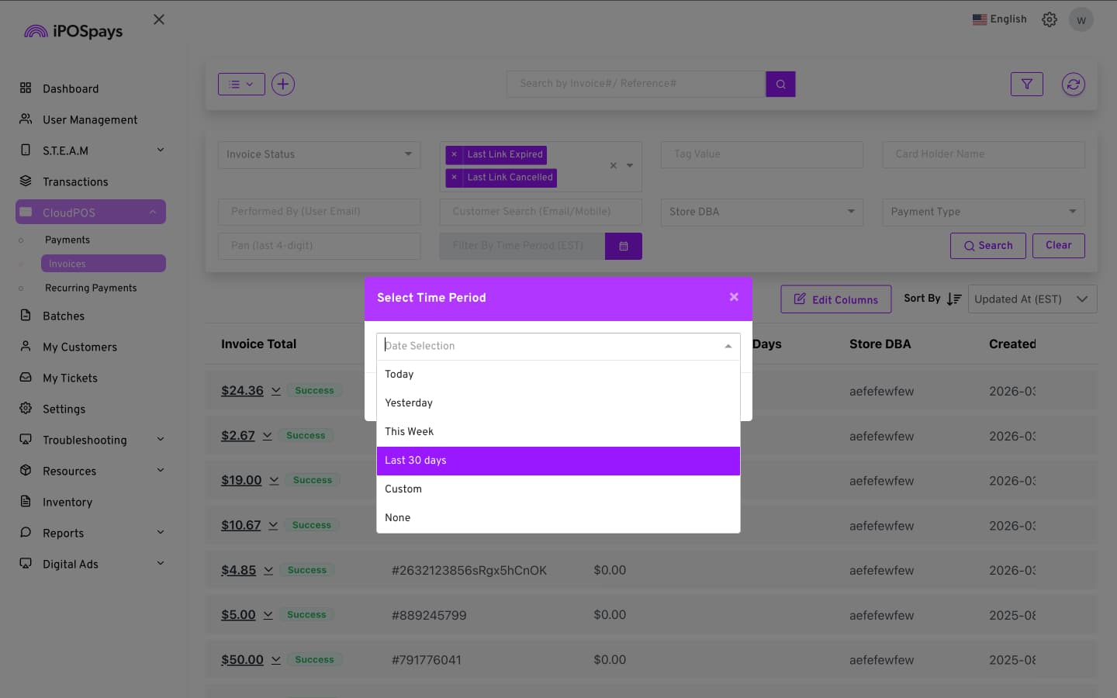Click the purple search magnifier icon
The width and height of the screenshot is (1117, 698).
click(780, 84)
